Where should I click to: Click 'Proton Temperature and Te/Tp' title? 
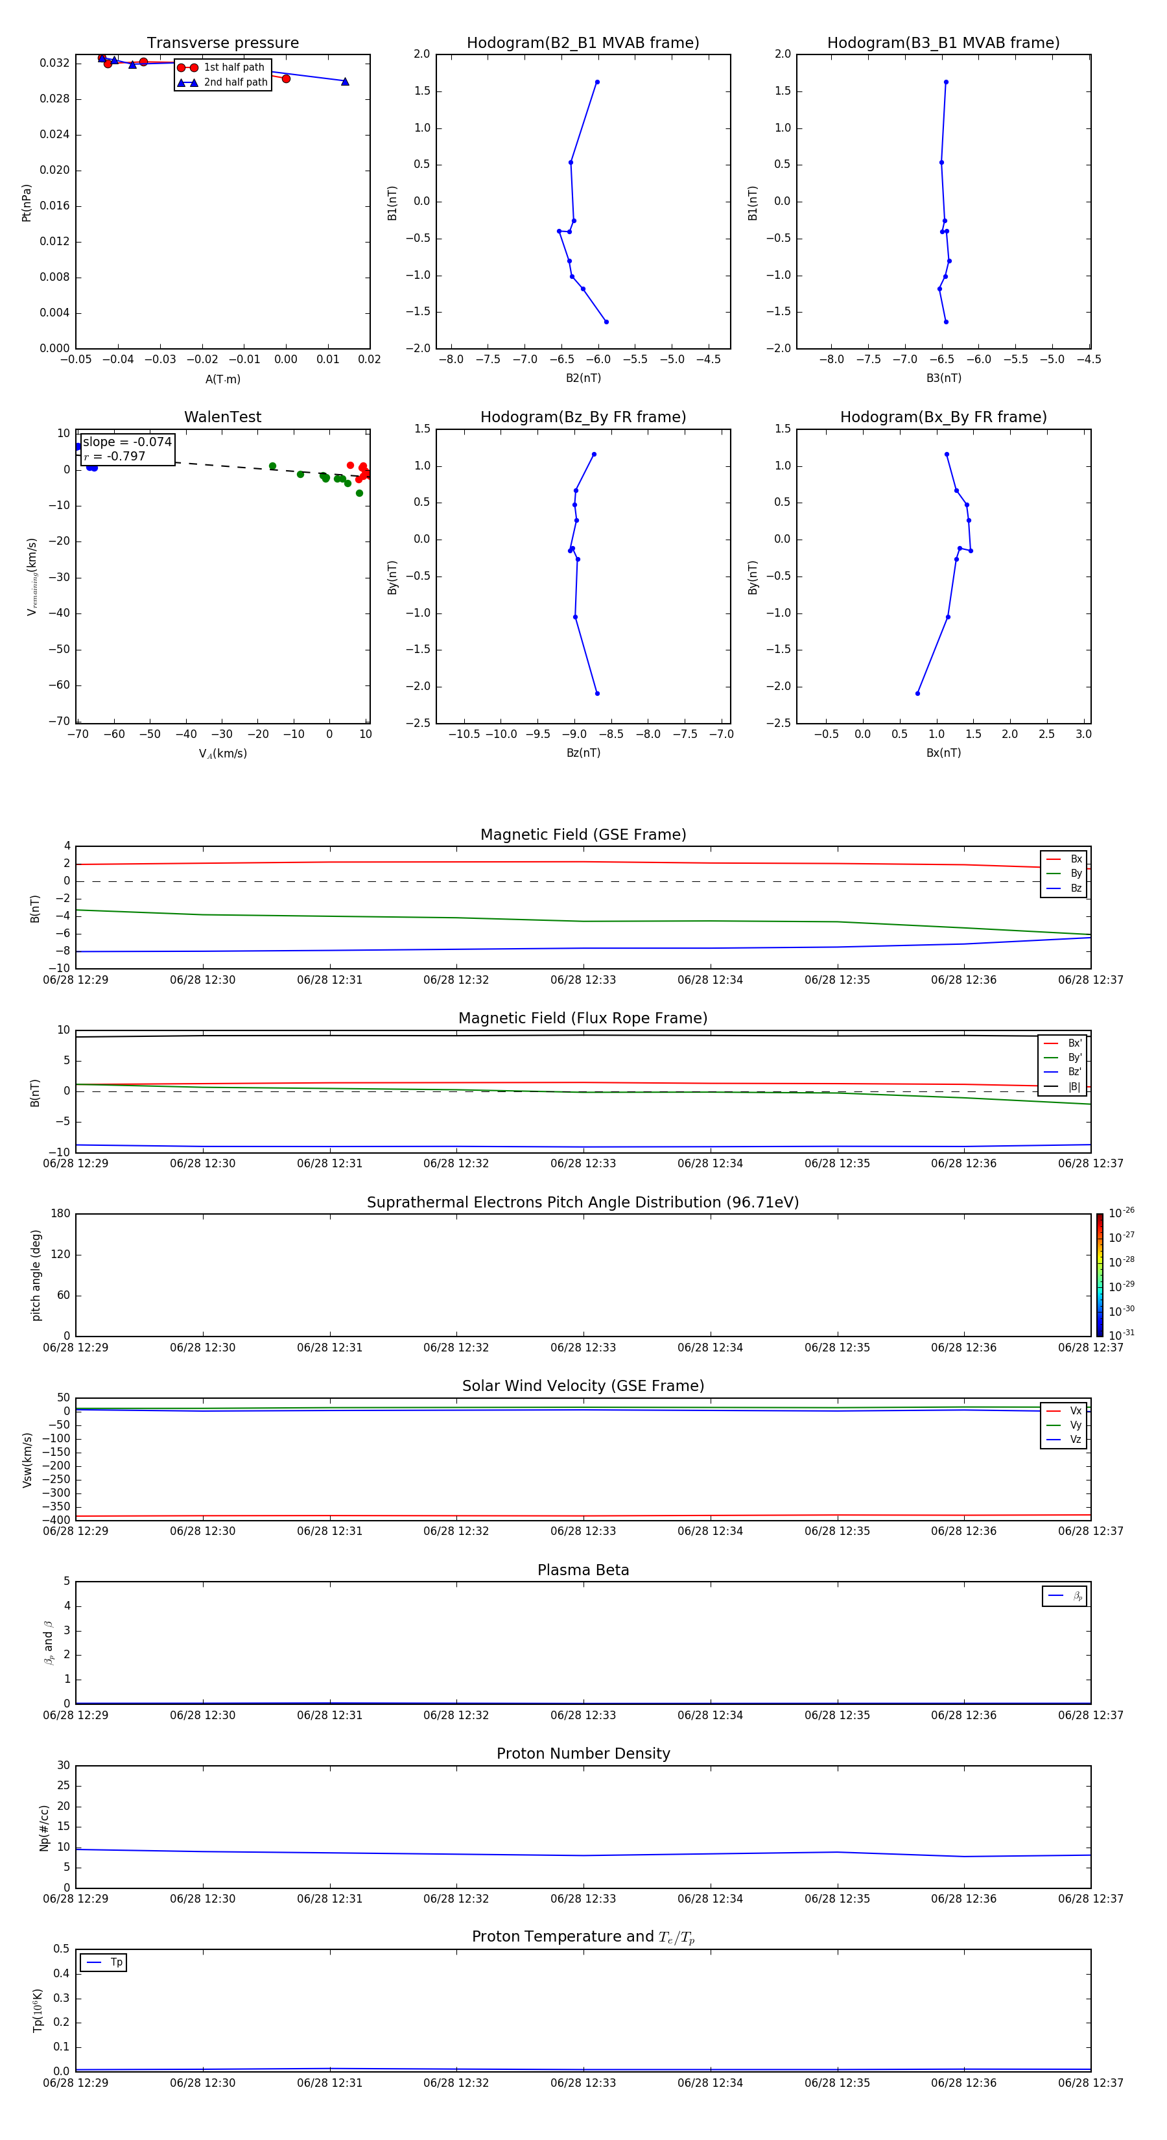click(x=583, y=1937)
